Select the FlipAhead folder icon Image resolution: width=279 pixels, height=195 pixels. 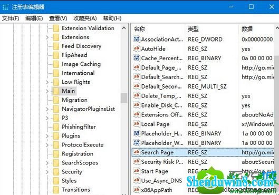tap(56, 55)
